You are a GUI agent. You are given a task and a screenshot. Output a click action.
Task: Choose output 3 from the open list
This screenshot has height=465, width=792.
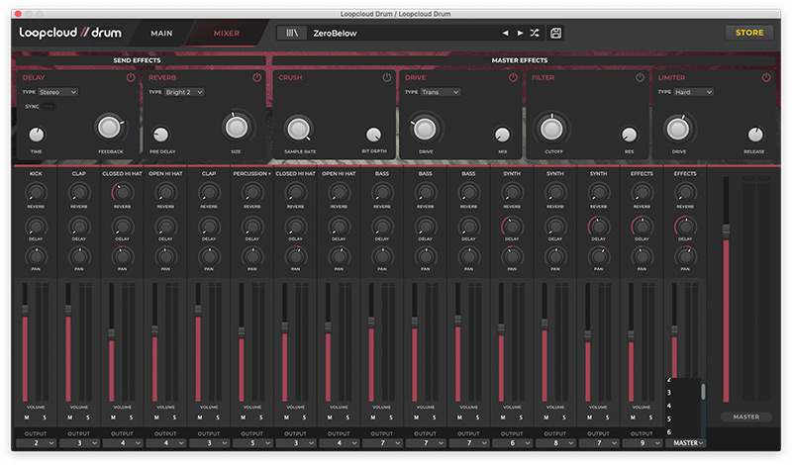click(682, 393)
